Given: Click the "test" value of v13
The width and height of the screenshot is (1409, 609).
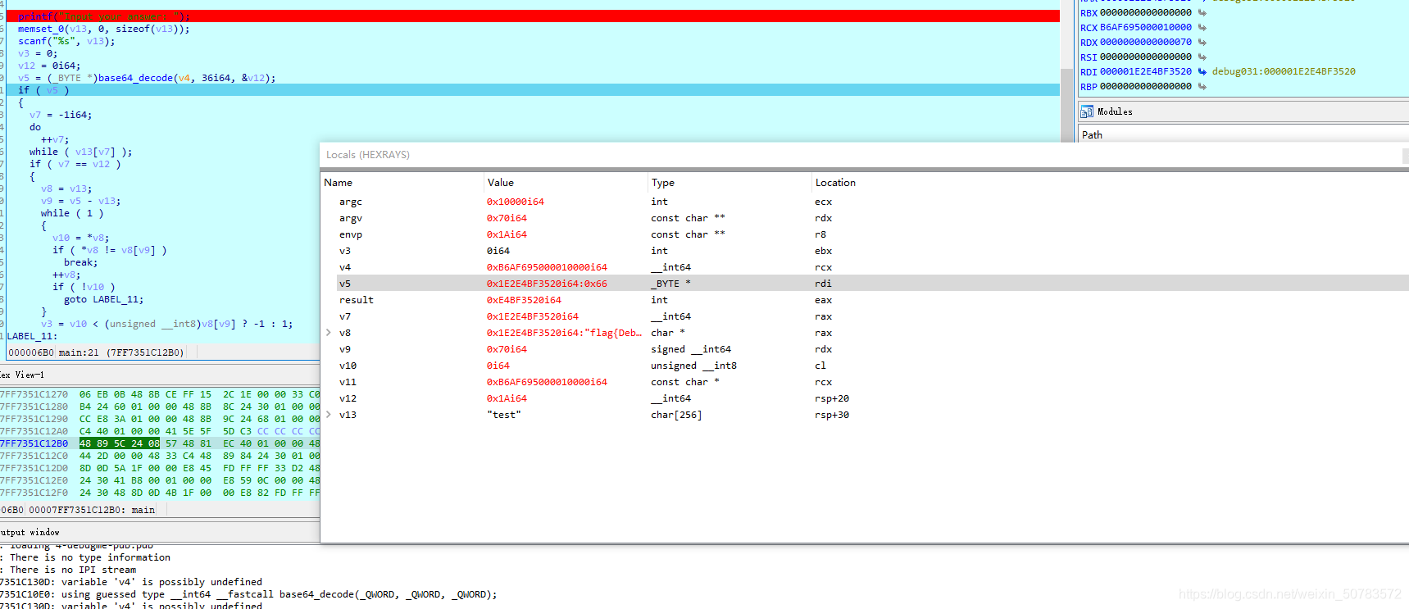Looking at the screenshot, I should click(x=503, y=415).
